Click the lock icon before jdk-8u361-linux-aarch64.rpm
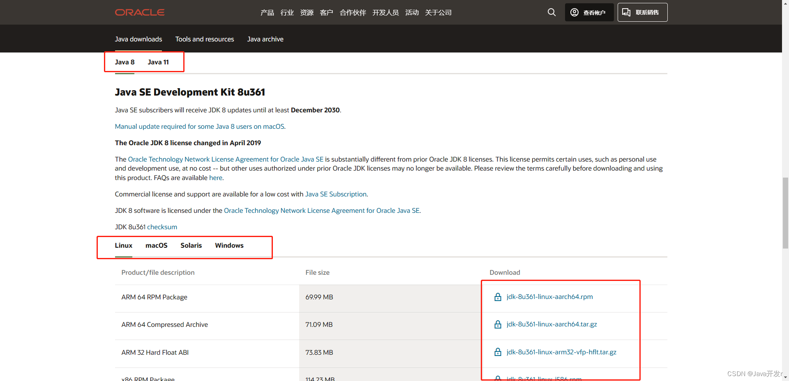 coord(498,297)
